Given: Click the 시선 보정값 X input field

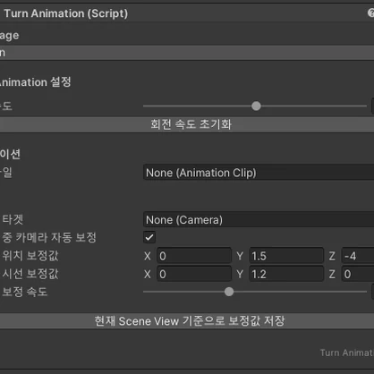Looking at the screenshot, I should point(194,274).
